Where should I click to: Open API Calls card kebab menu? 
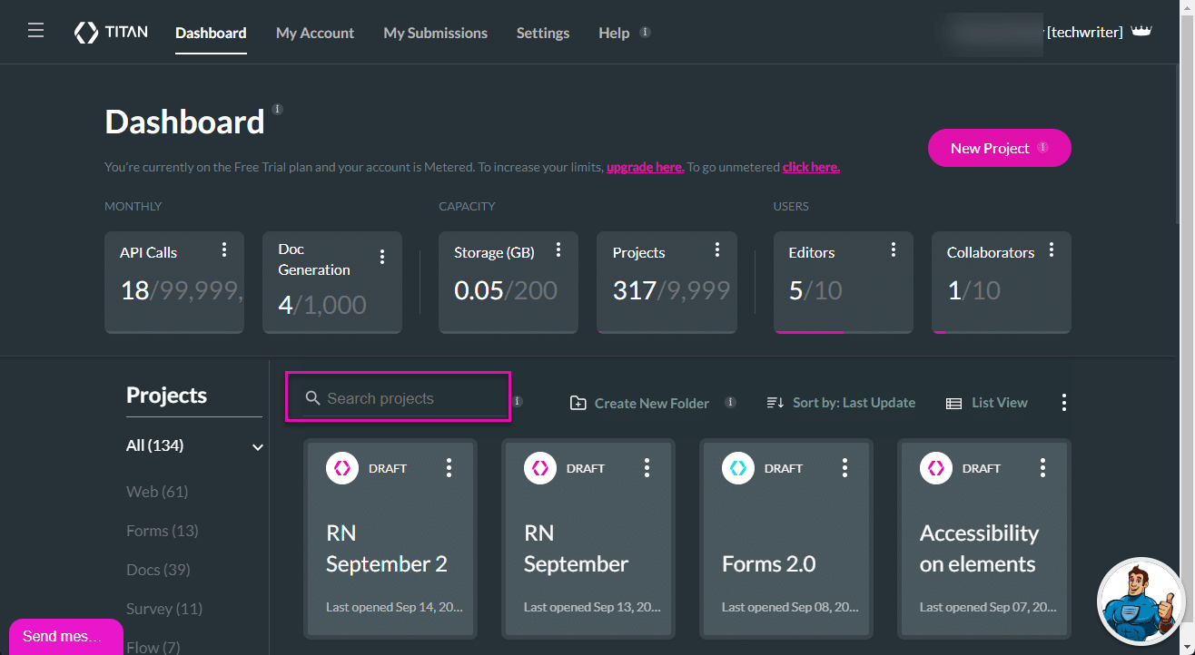point(224,249)
